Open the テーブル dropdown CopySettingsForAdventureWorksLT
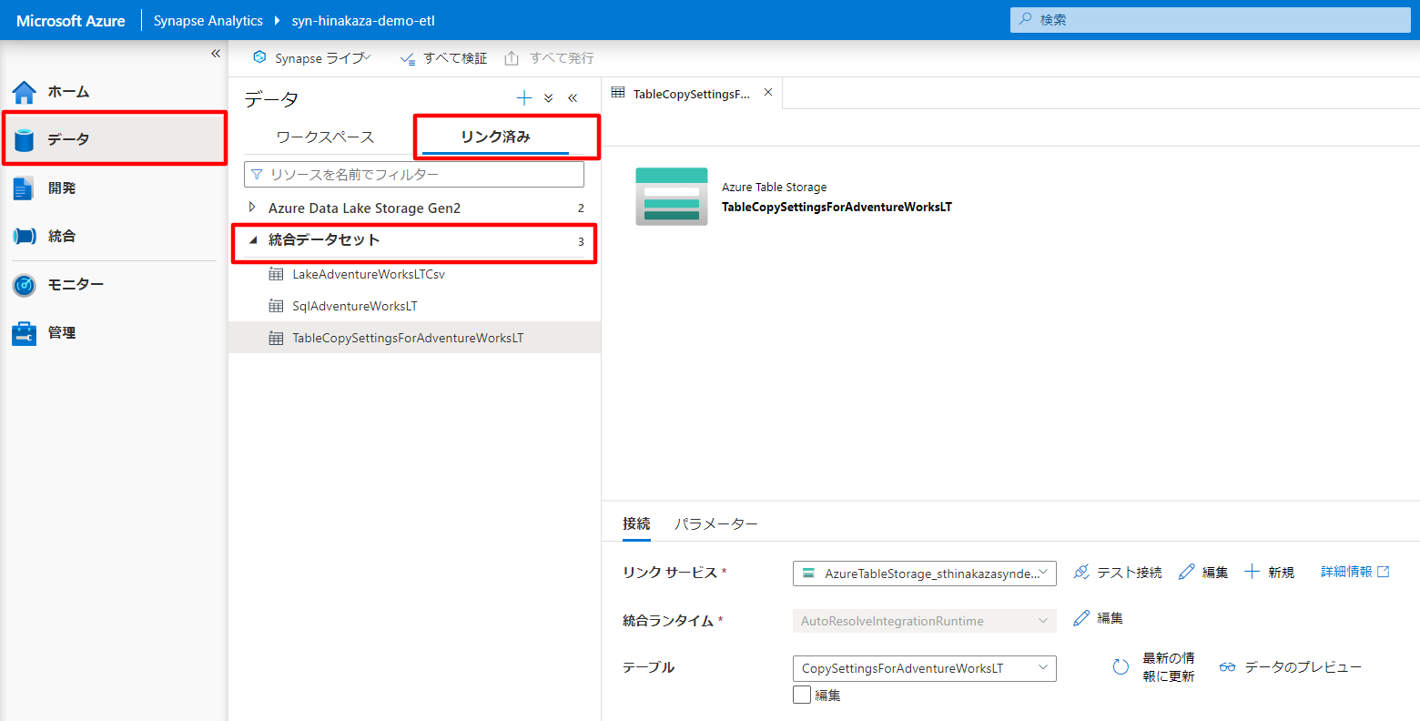 click(x=925, y=668)
